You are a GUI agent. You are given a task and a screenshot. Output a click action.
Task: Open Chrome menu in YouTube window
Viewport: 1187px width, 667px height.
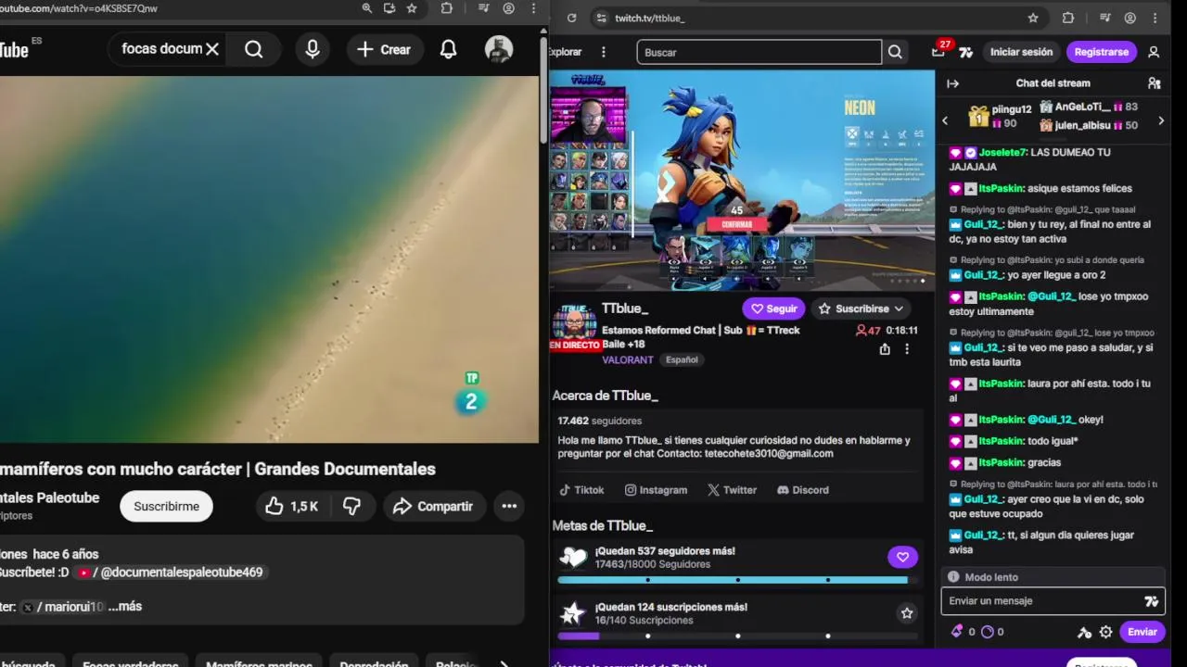533,8
